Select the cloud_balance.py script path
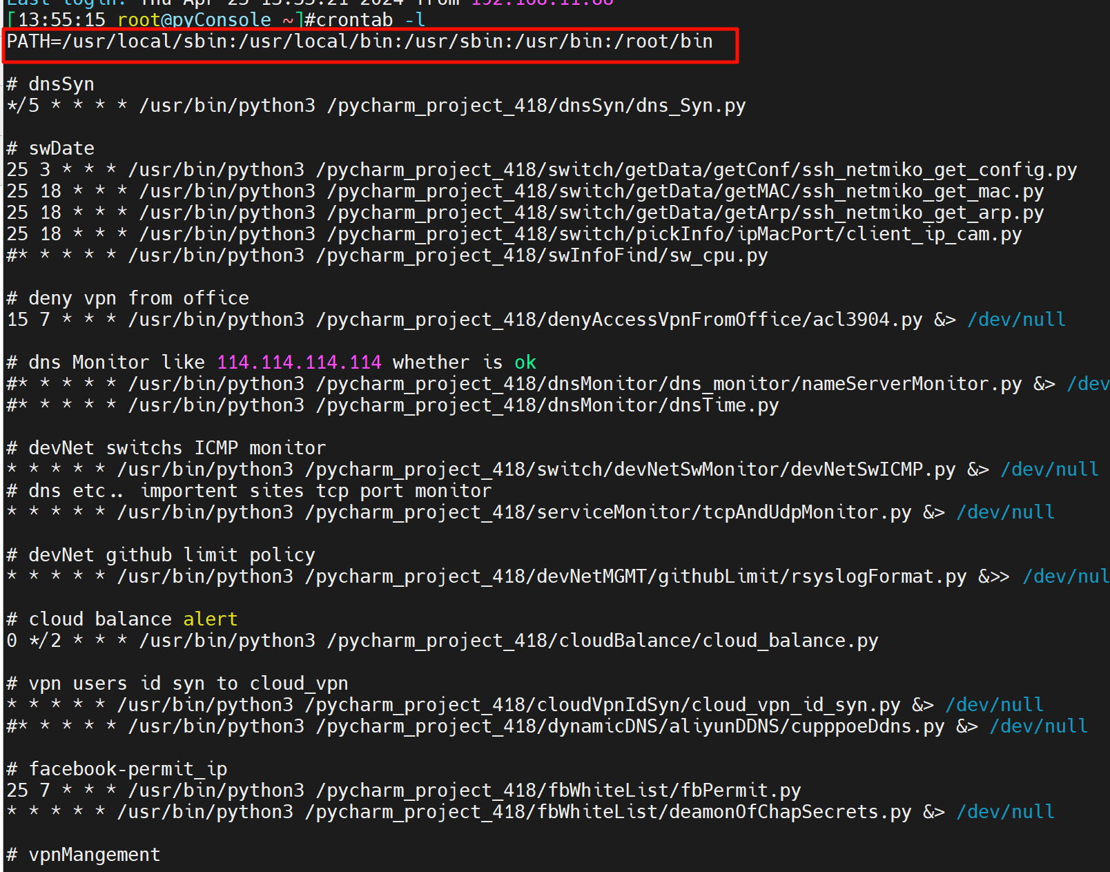This screenshot has width=1110, height=872. pos(602,641)
